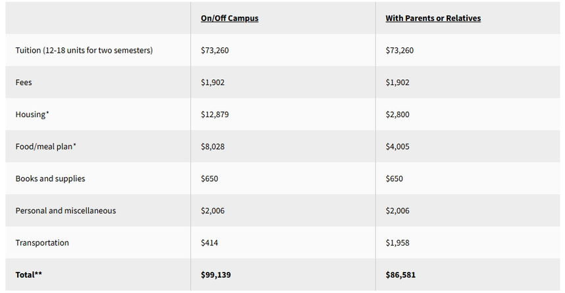This screenshot has height=293, width=565.
Task: Select the Books and supplies label
Action: (x=50, y=178)
